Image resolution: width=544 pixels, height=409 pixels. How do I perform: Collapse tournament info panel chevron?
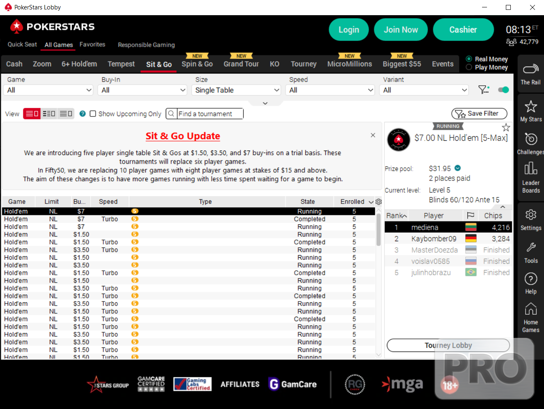(x=503, y=207)
